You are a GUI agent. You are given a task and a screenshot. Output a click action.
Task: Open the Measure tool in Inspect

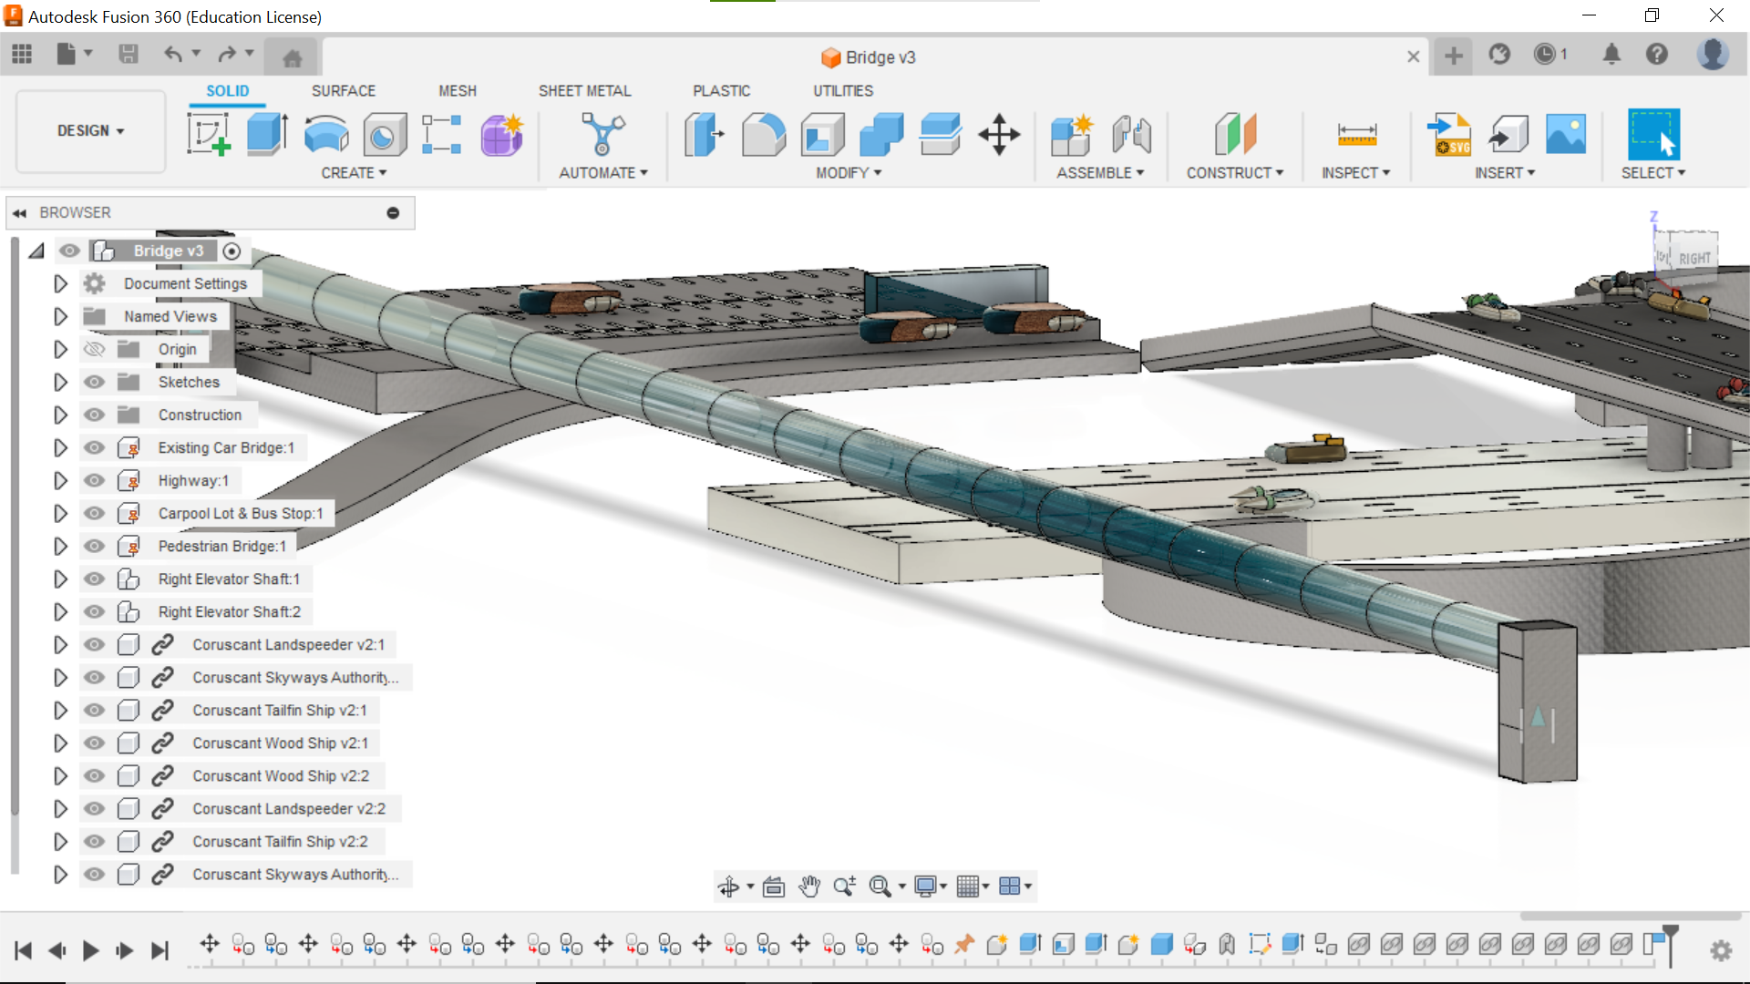pos(1356,135)
